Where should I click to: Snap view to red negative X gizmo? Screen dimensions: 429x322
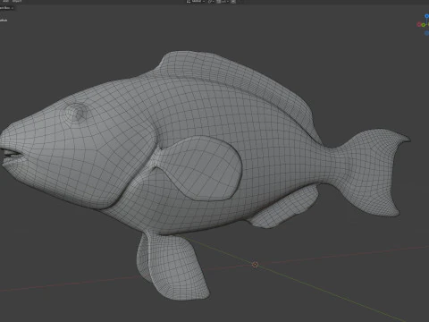[x=419, y=24]
